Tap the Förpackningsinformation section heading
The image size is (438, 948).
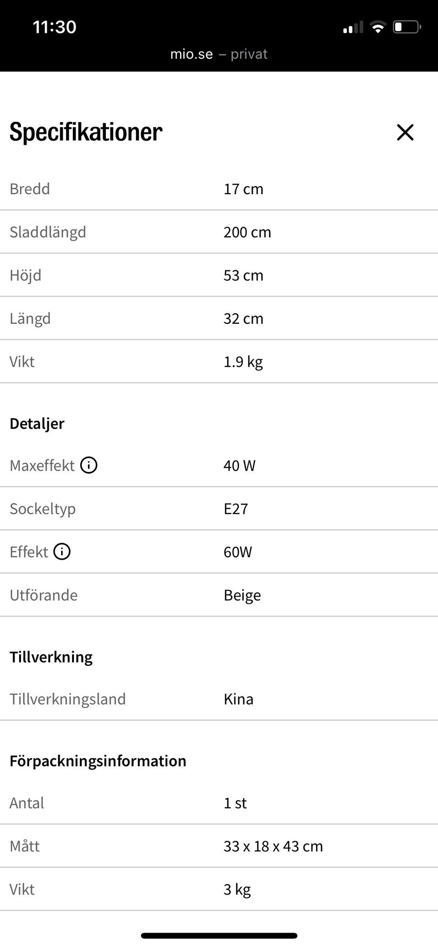coord(98,761)
